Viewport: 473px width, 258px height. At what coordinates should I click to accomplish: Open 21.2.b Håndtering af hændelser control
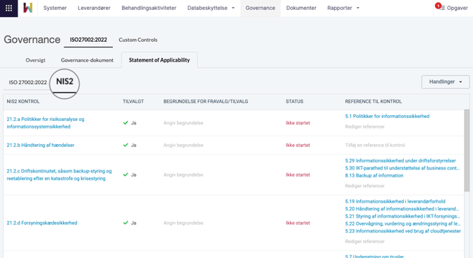point(40,145)
